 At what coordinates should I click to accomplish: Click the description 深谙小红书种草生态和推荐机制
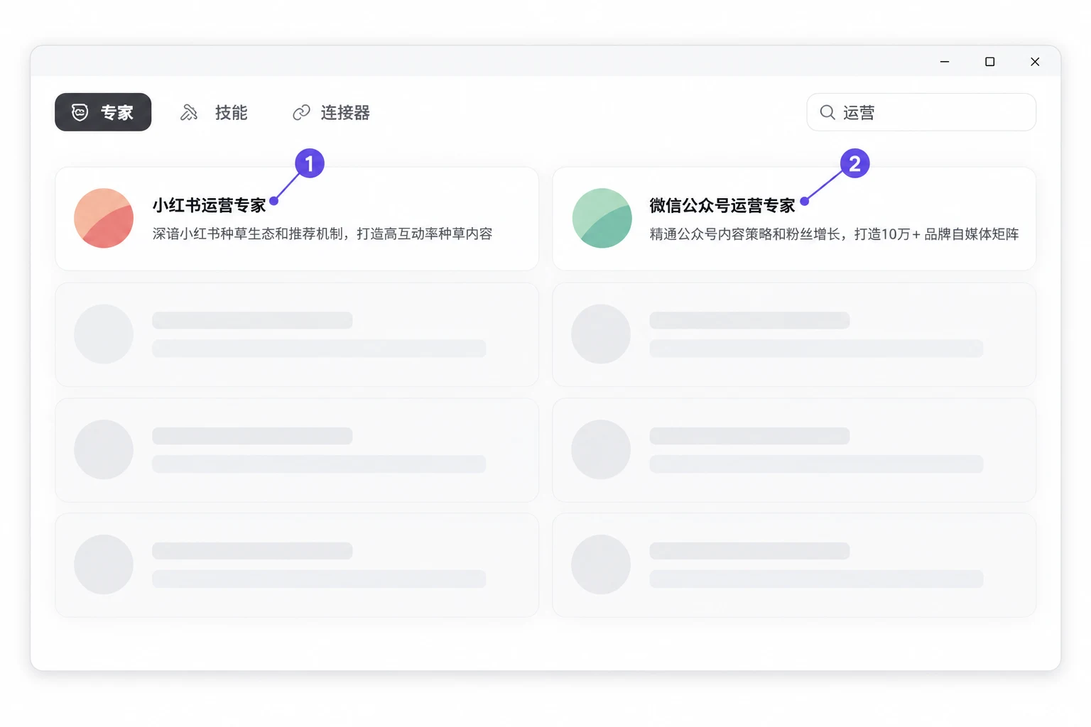tap(322, 234)
